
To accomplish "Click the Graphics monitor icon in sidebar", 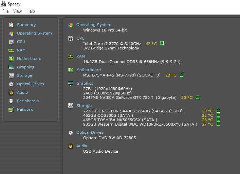I will click(x=11, y=67).
